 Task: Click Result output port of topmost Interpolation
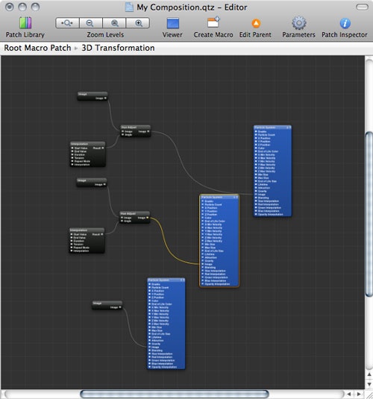point(103,148)
